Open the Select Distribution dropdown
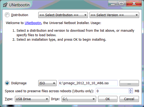The width and height of the screenshot is (144, 107). point(63,15)
